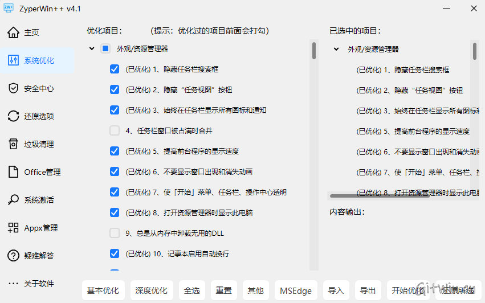Screen dimensions: 485x303
Task: Collapse 外观/资源管理器 in the optimization list
Action: pyautogui.click(x=92, y=49)
